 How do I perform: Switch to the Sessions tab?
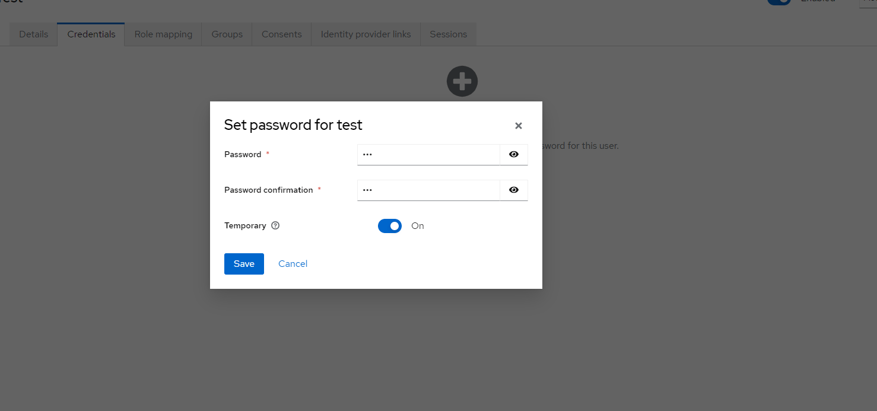point(448,34)
